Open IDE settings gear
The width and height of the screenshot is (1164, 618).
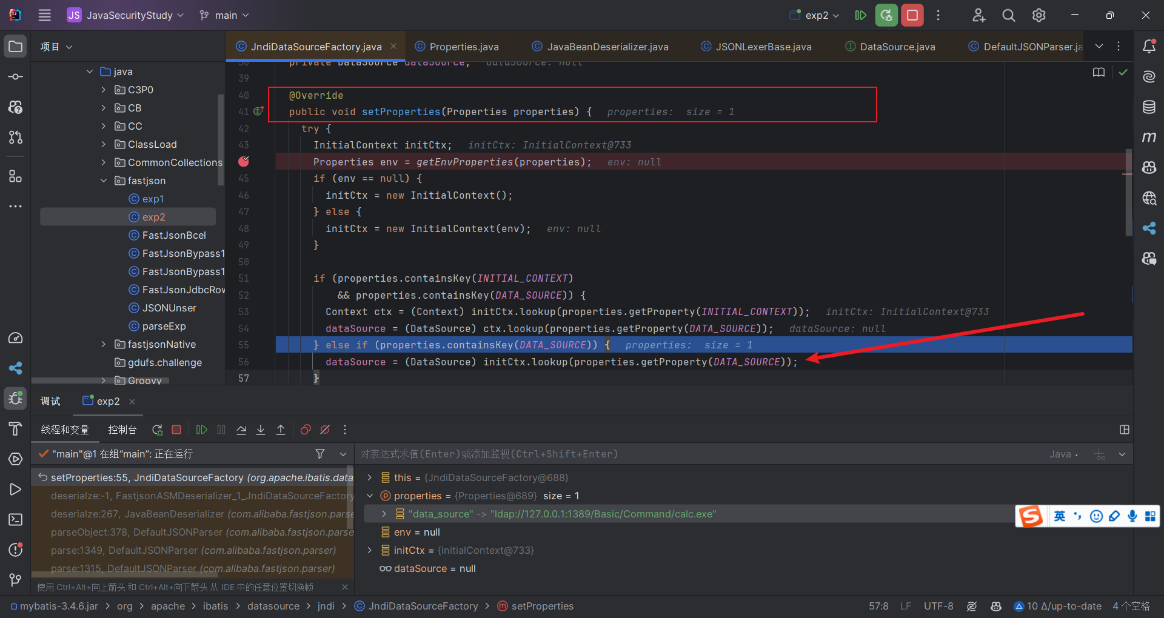(1039, 15)
